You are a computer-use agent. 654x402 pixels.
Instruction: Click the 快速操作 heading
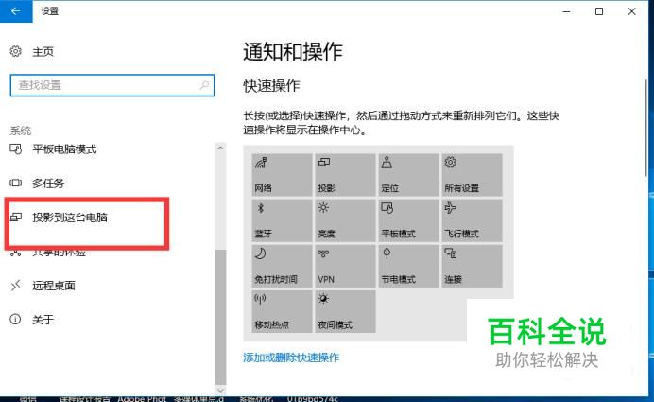pos(271,85)
